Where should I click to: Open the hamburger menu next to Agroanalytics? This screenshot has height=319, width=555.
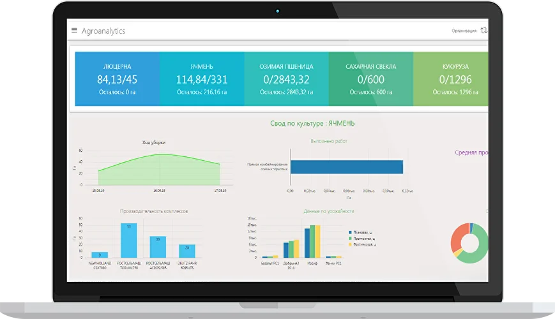[x=74, y=31]
